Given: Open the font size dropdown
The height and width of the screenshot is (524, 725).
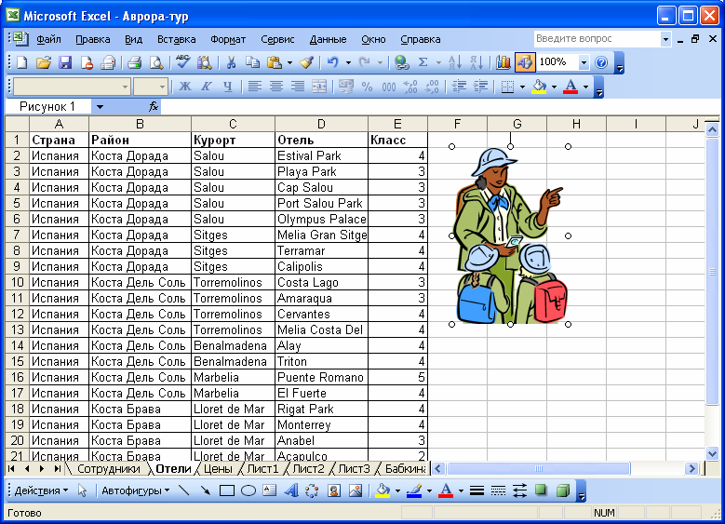Looking at the screenshot, I should coord(162,87).
